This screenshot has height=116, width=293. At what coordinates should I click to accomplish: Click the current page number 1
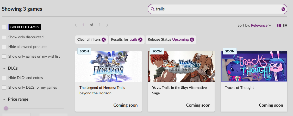[83, 25]
